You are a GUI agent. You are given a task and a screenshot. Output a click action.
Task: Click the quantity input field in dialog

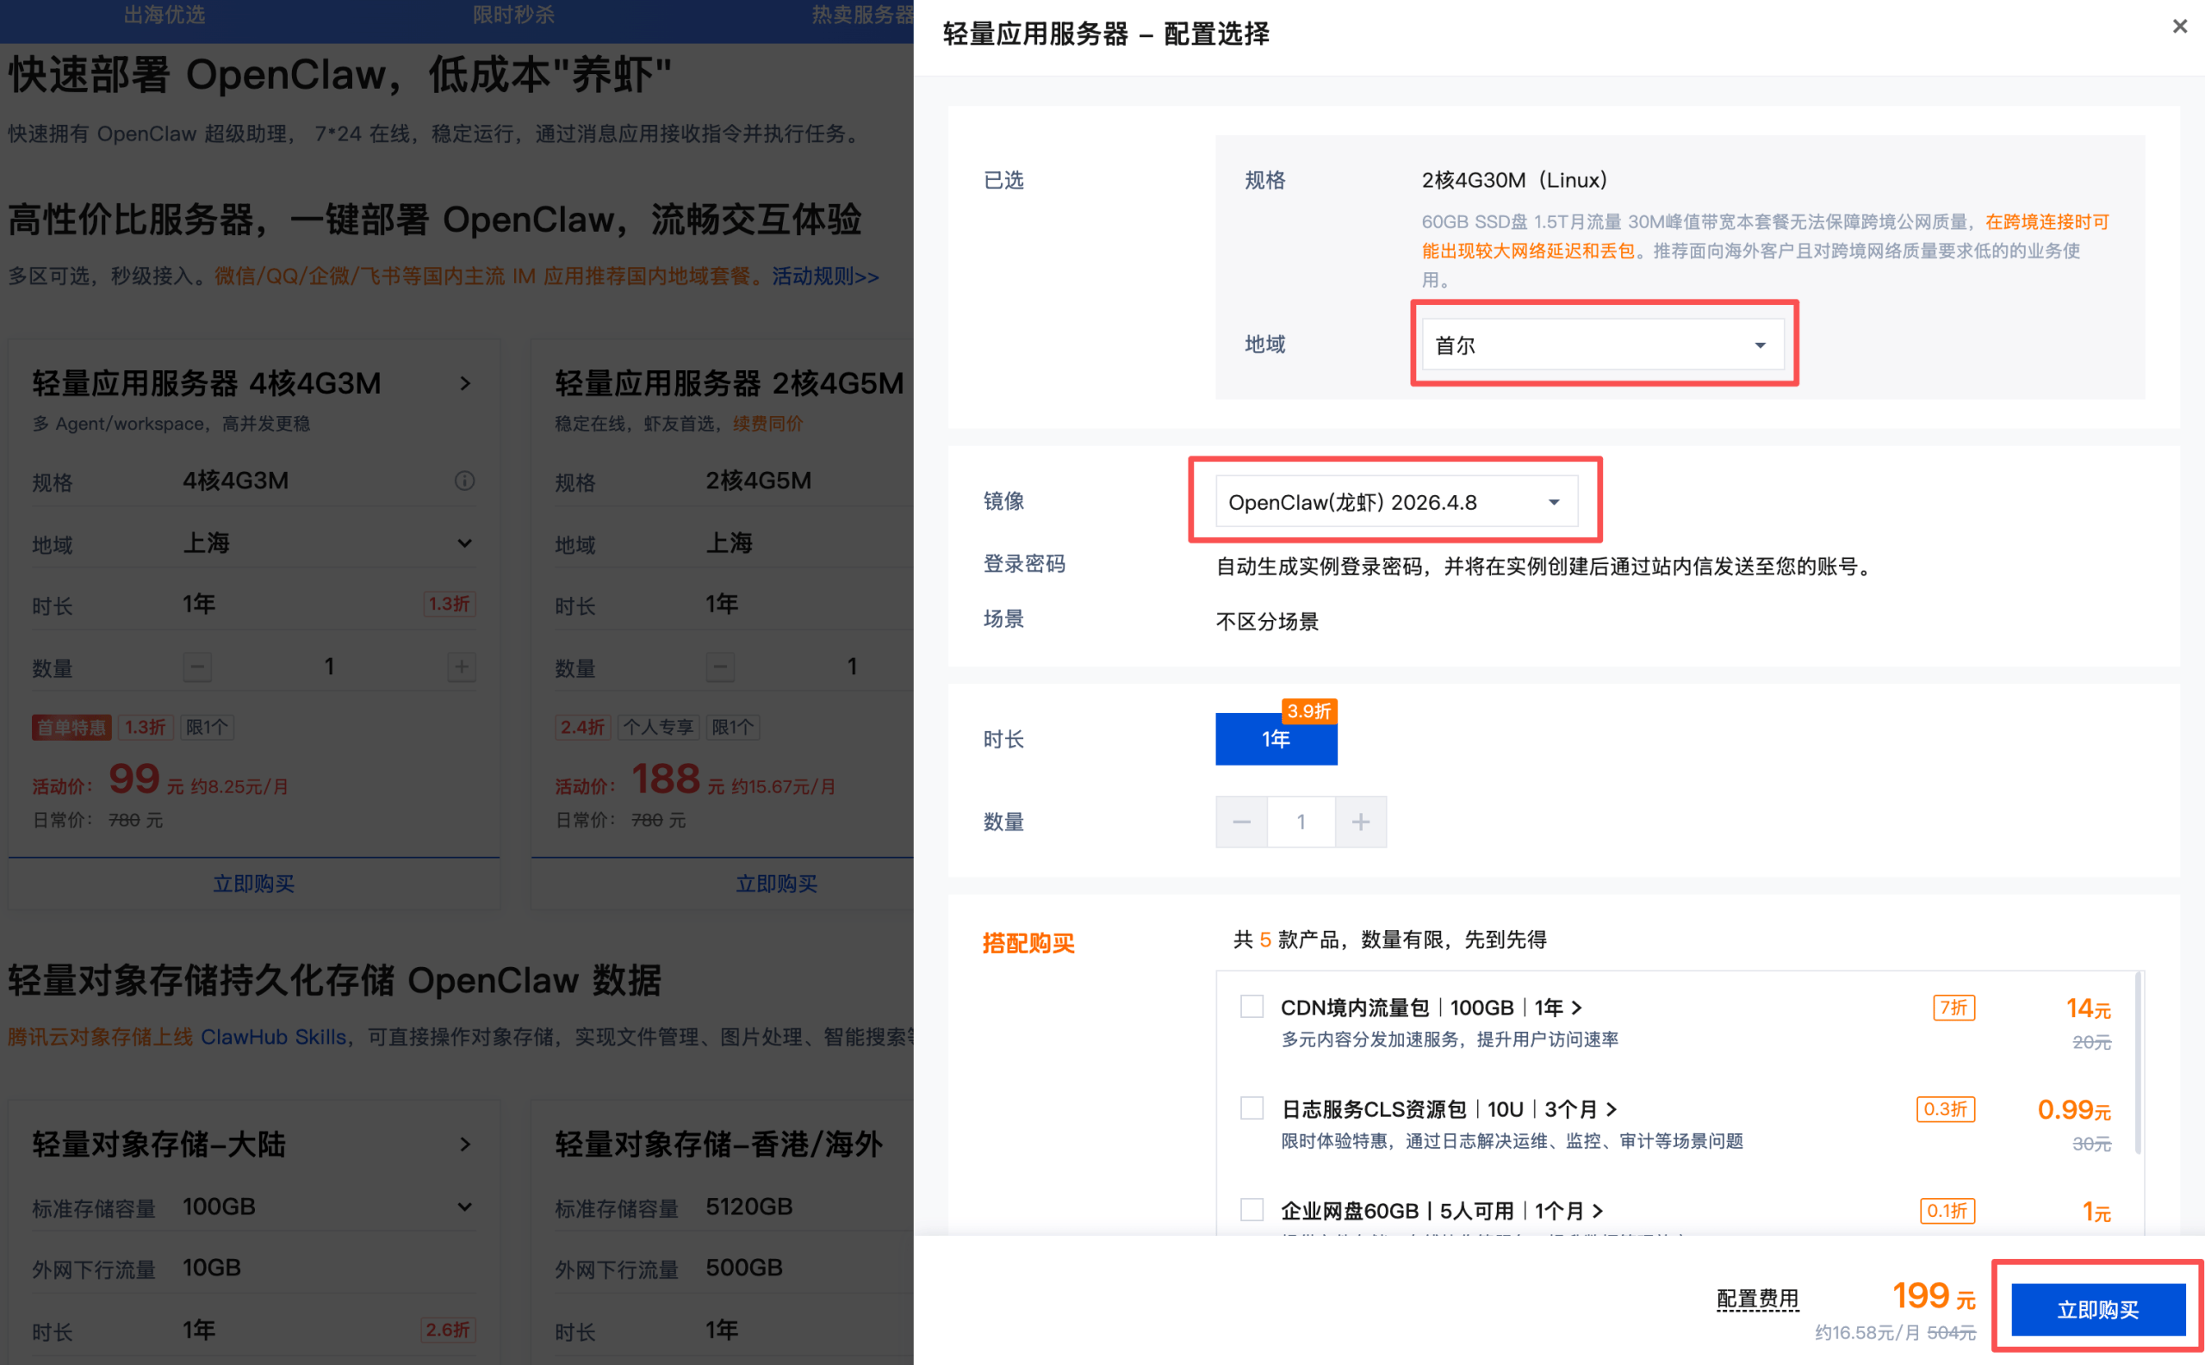pos(1301,822)
